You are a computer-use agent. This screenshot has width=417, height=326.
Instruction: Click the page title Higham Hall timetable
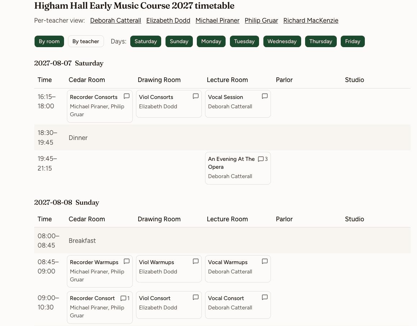click(x=134, y=6)
